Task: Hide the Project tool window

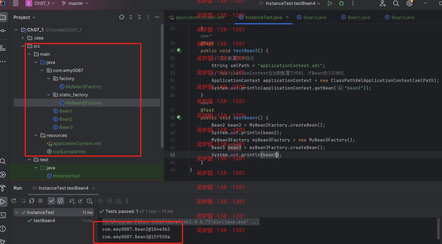Action: (x=157, y=17)
